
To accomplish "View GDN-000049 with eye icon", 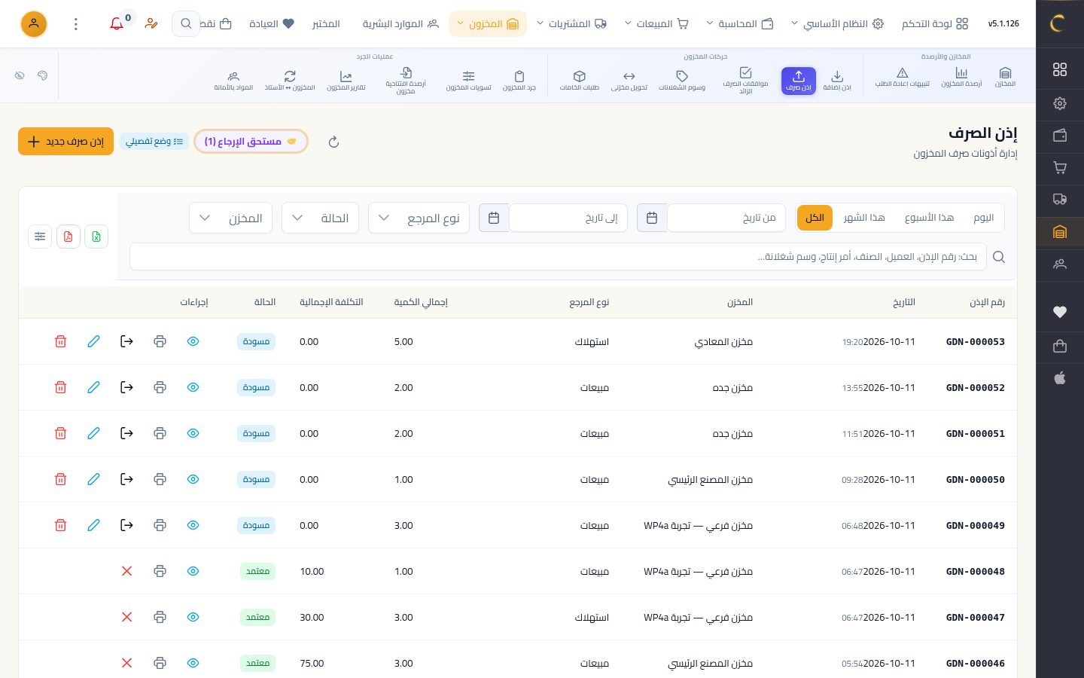I will pos(193,525).
